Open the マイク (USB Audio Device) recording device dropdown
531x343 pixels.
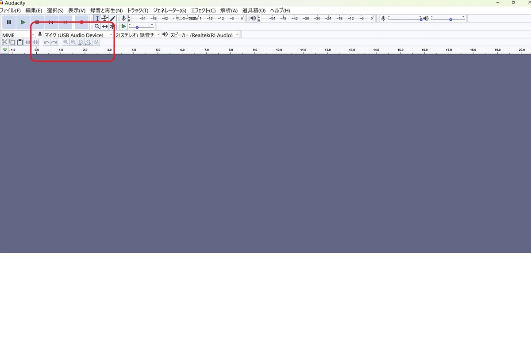click(79, 35)
